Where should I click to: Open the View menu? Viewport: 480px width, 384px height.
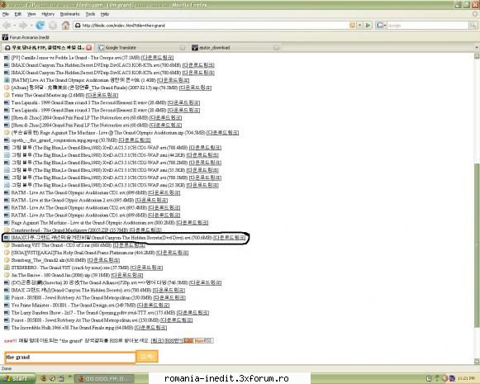coord(31,14)
